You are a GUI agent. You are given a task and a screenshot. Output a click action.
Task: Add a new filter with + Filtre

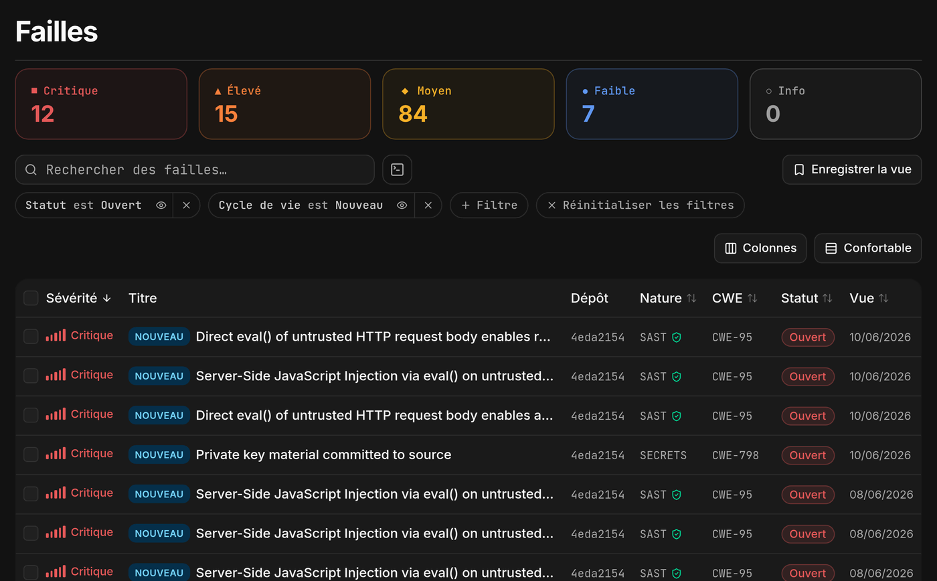[489, 205]
